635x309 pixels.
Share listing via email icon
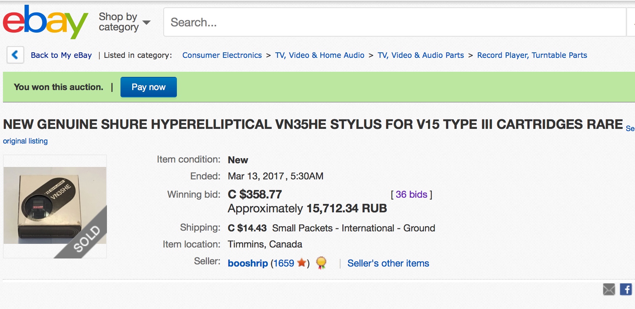[609, 290]
